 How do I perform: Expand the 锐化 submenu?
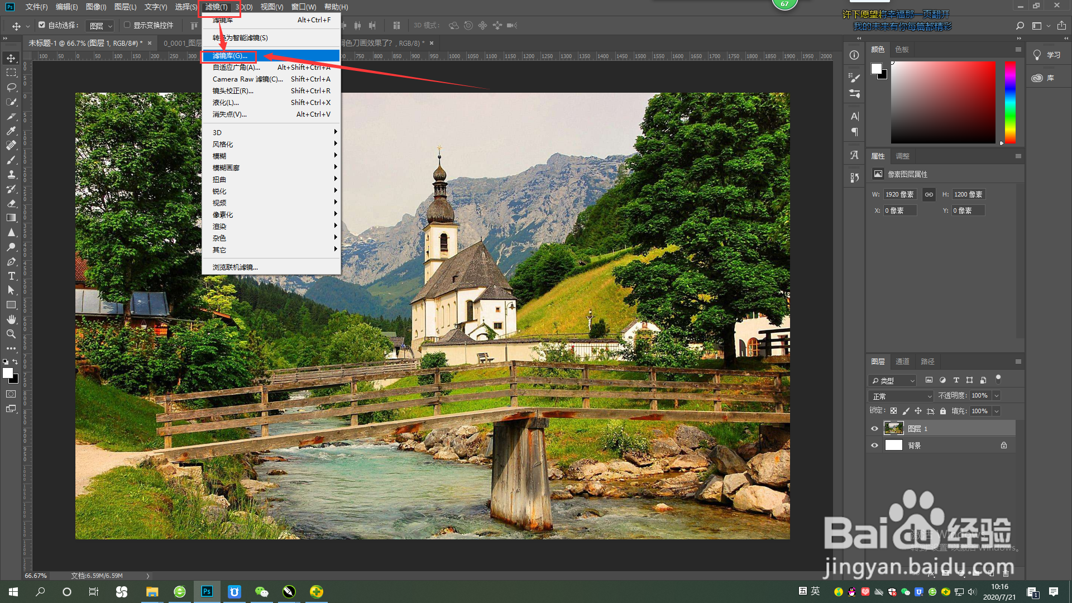[271, 191]
